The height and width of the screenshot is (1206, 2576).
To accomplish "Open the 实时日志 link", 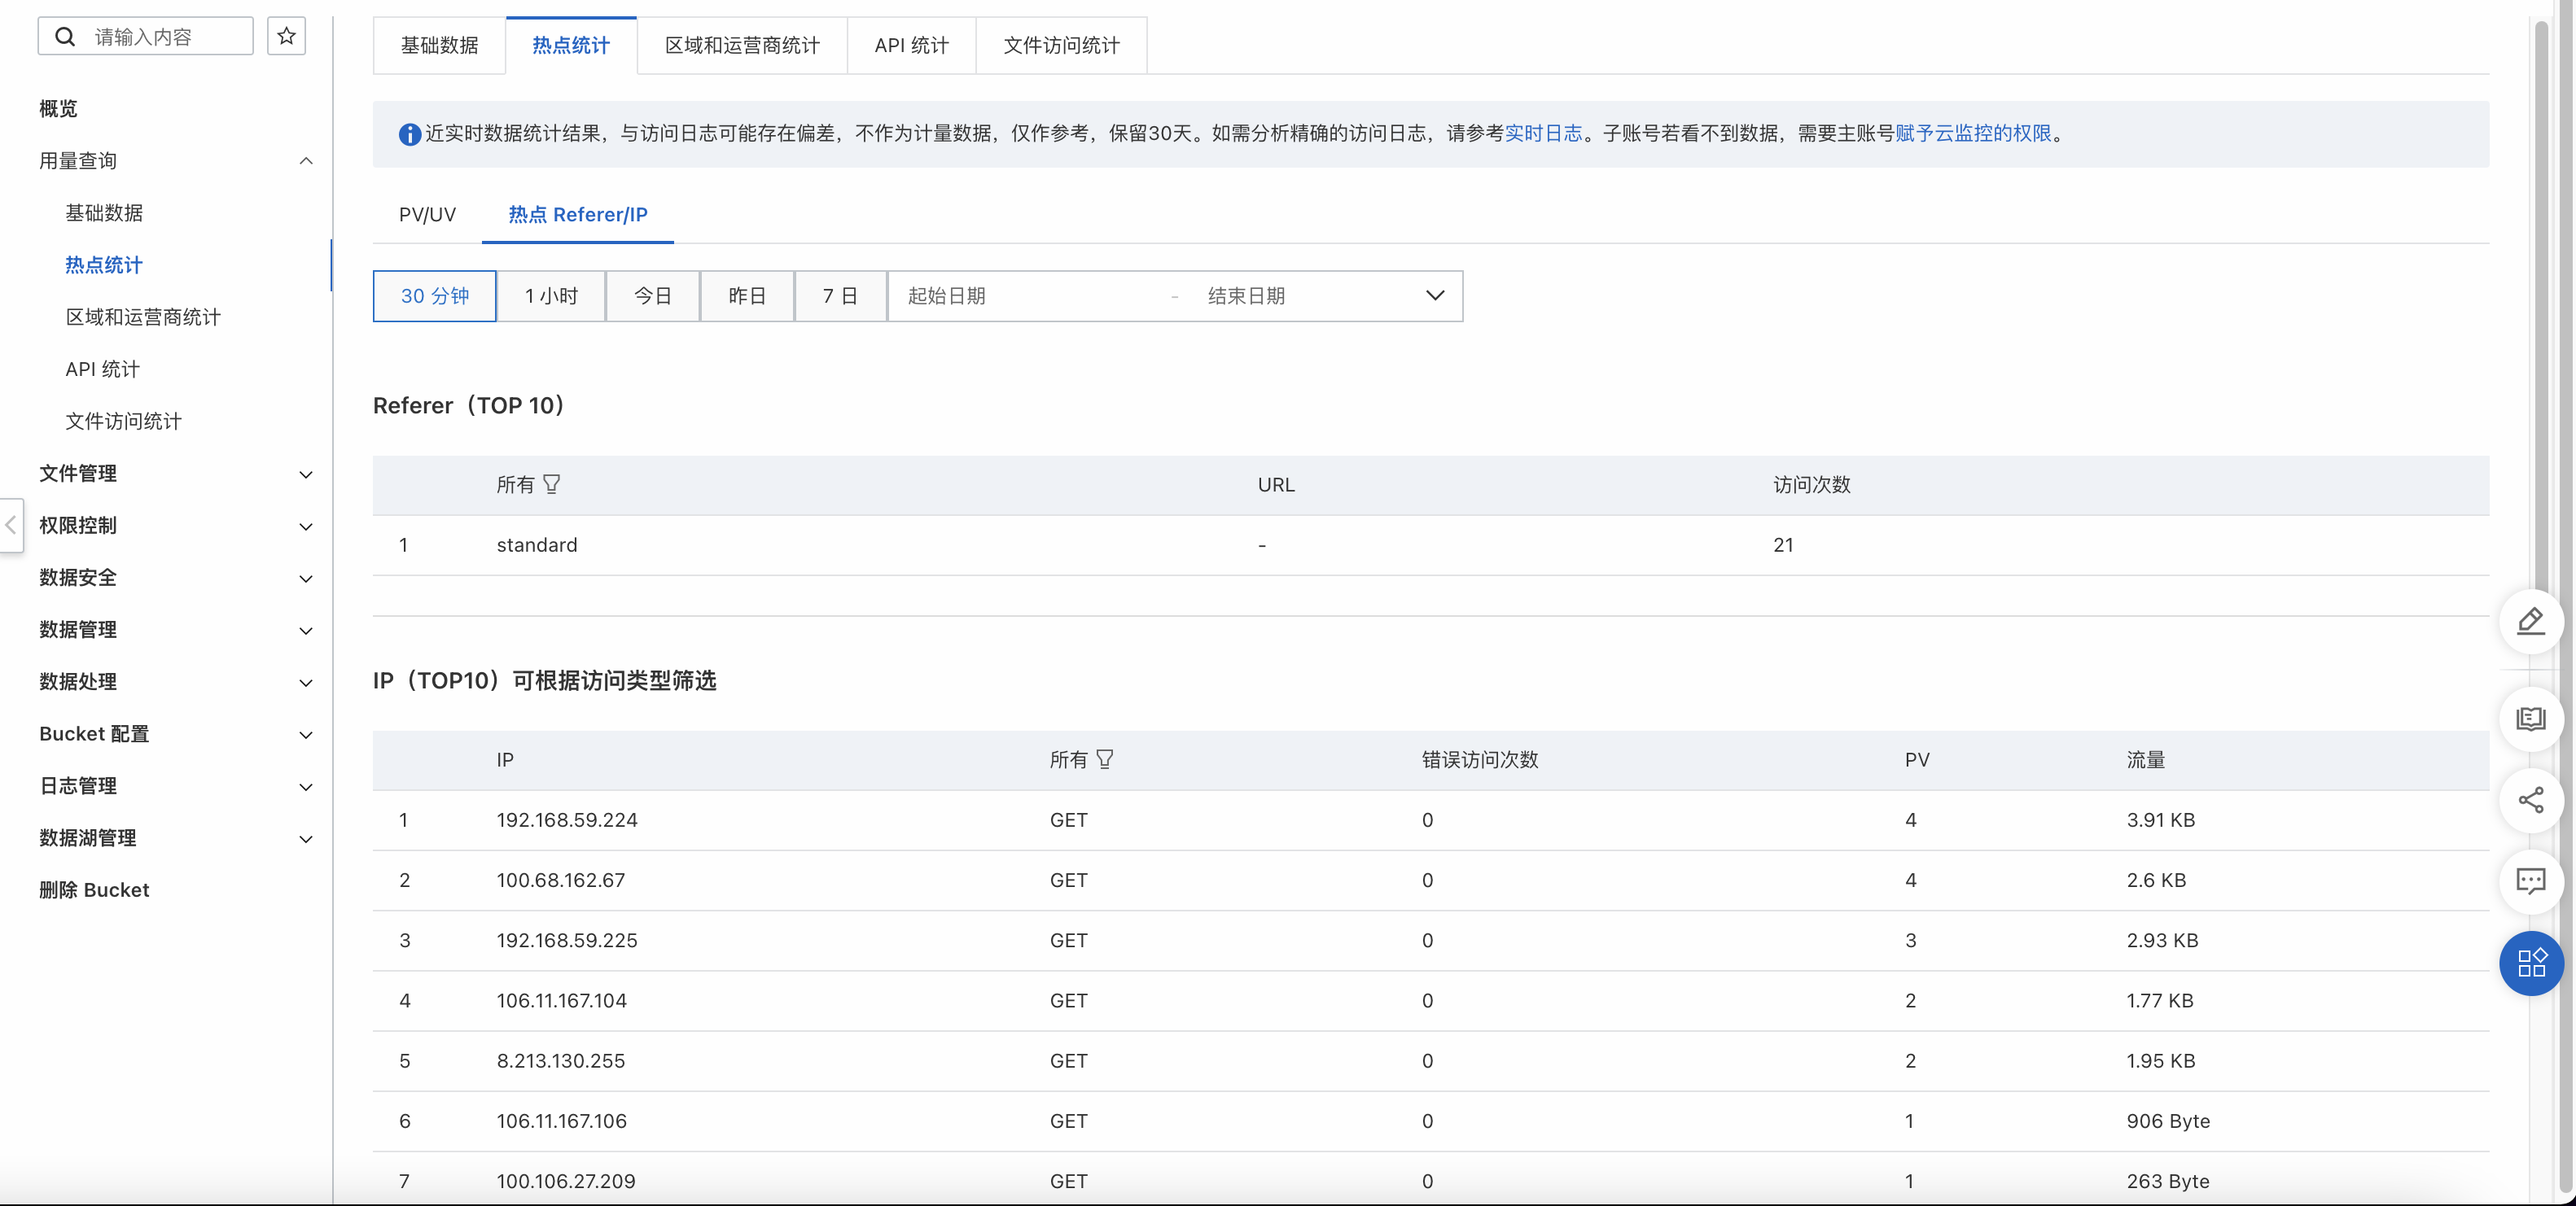I will (1543, 133).
